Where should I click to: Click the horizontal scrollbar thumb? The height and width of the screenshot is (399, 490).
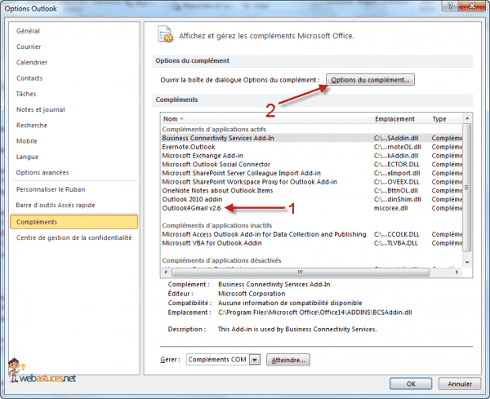click(301, 273)
